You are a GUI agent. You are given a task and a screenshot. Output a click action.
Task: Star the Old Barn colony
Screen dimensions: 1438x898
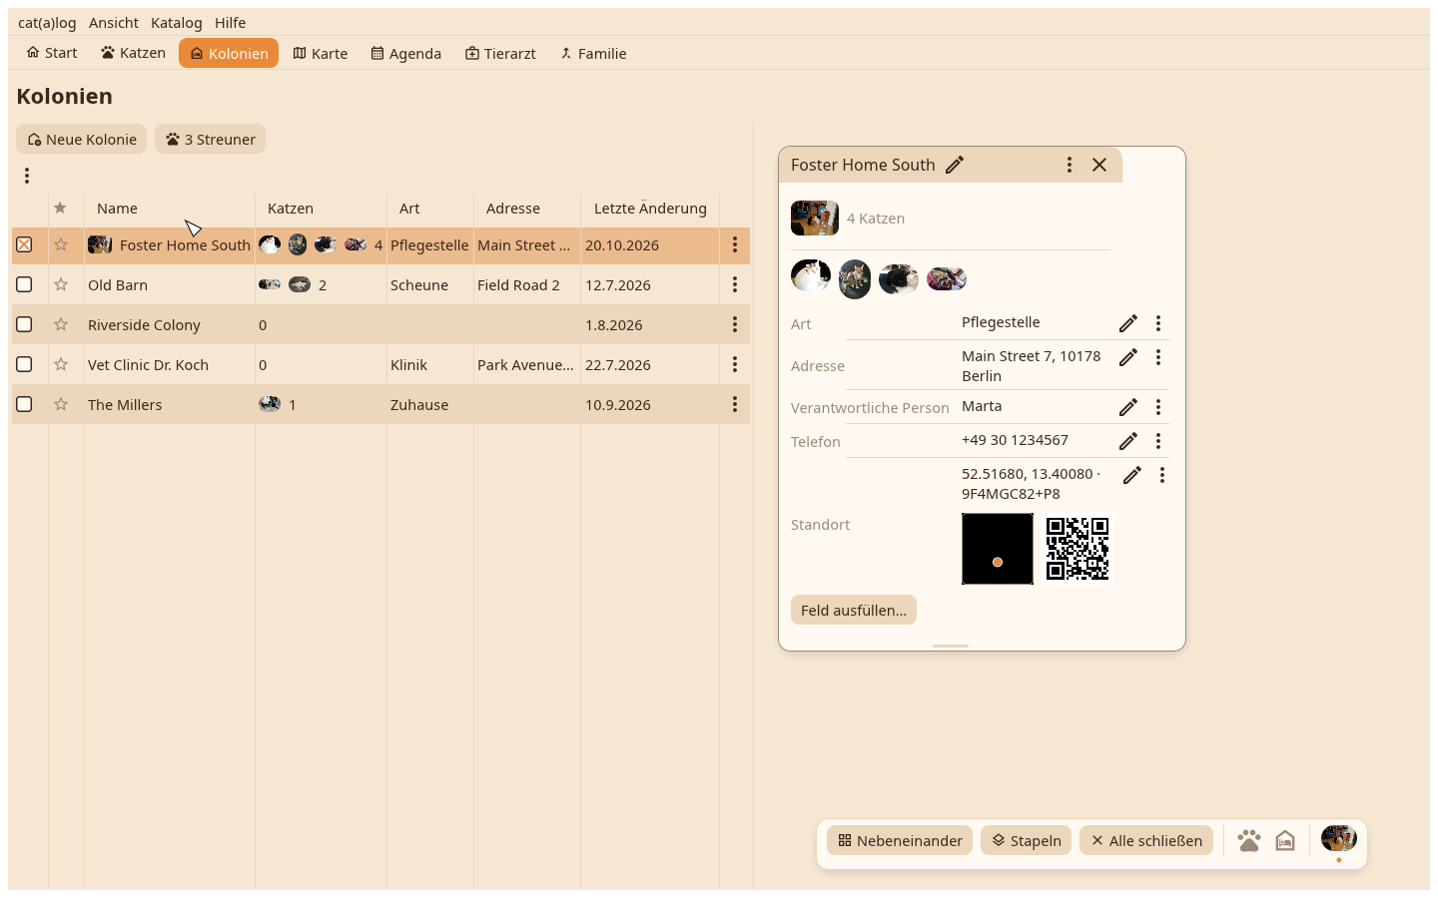pyautogui.click(x=61, y=284)
